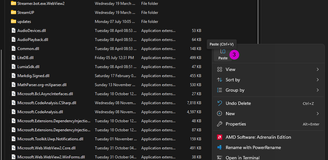Click the Undo Delete arrow icon

pos(220,103)
